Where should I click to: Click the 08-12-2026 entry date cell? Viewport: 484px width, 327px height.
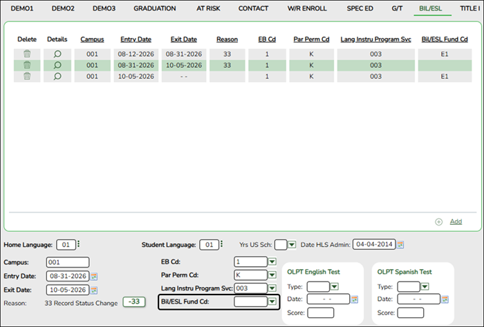(136, 54)
